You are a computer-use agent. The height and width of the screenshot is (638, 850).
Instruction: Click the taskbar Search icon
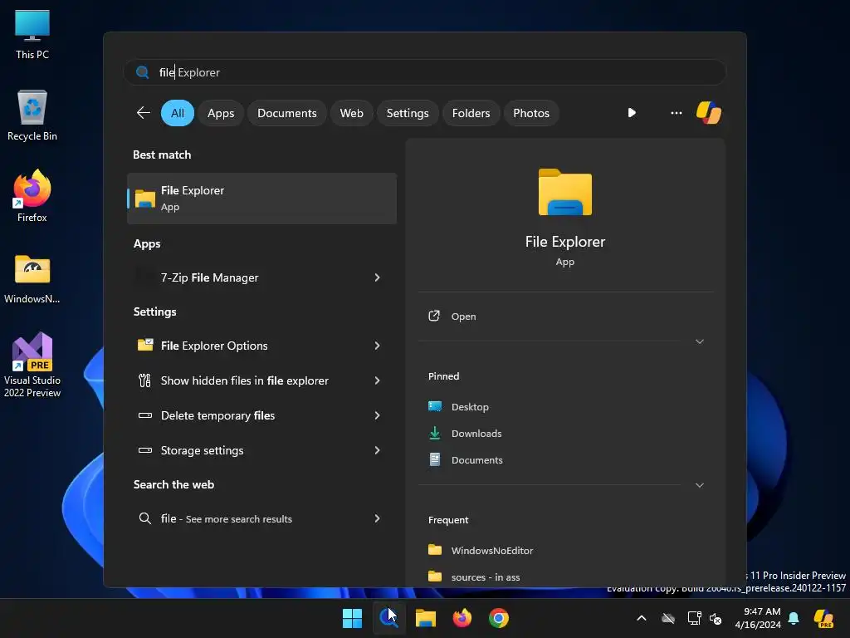tap(388, 618)
